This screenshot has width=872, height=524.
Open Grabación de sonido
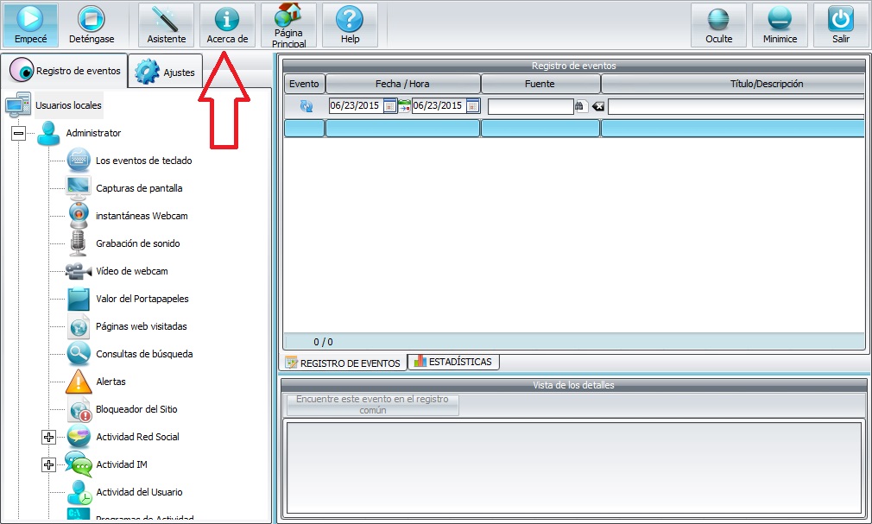(137, 243)
